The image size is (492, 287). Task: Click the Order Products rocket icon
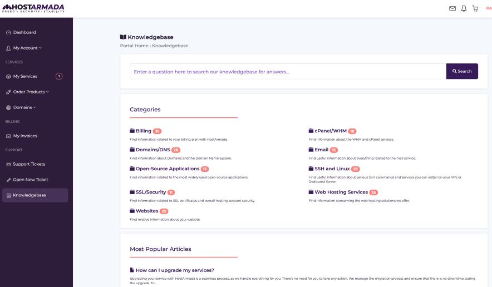[8, 92]
